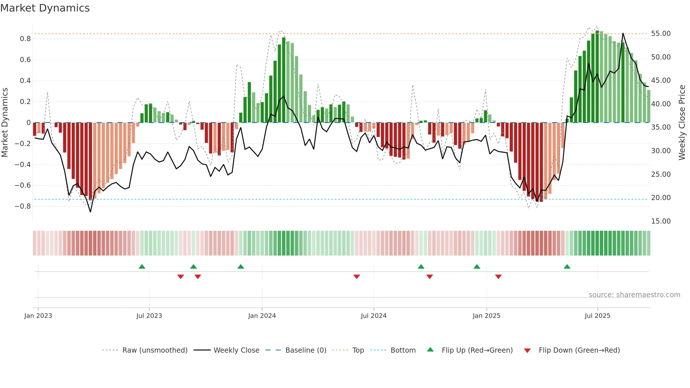Click the Jul 2025 axis label
The height and width of the screenshot is (388, 690).
tap(598, 316)
